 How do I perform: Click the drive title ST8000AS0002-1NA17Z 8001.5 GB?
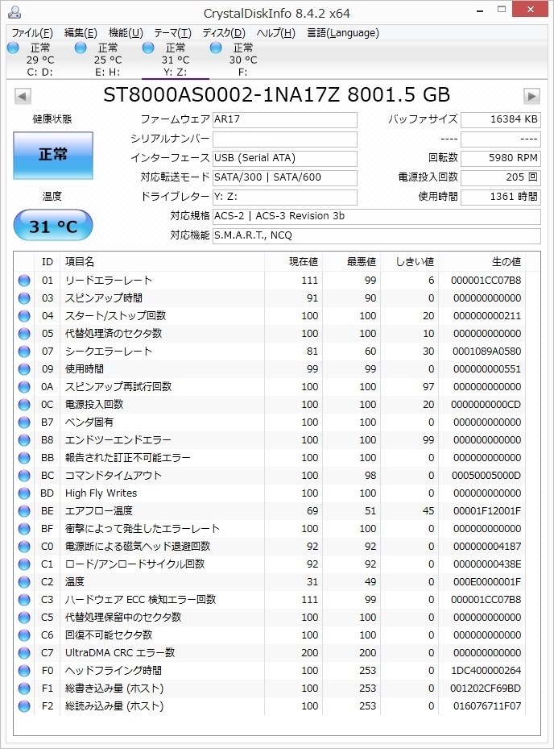[x=277, y=95]
